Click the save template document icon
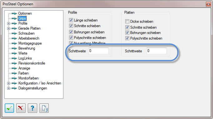 pyautogui.click(x=44, y=108)
